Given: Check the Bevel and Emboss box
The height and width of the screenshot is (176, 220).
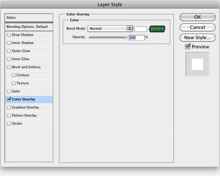Looking at the screenshot, I should [x=9, y=67].
